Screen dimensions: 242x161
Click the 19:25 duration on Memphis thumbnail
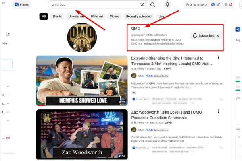[x=122, y=102]
